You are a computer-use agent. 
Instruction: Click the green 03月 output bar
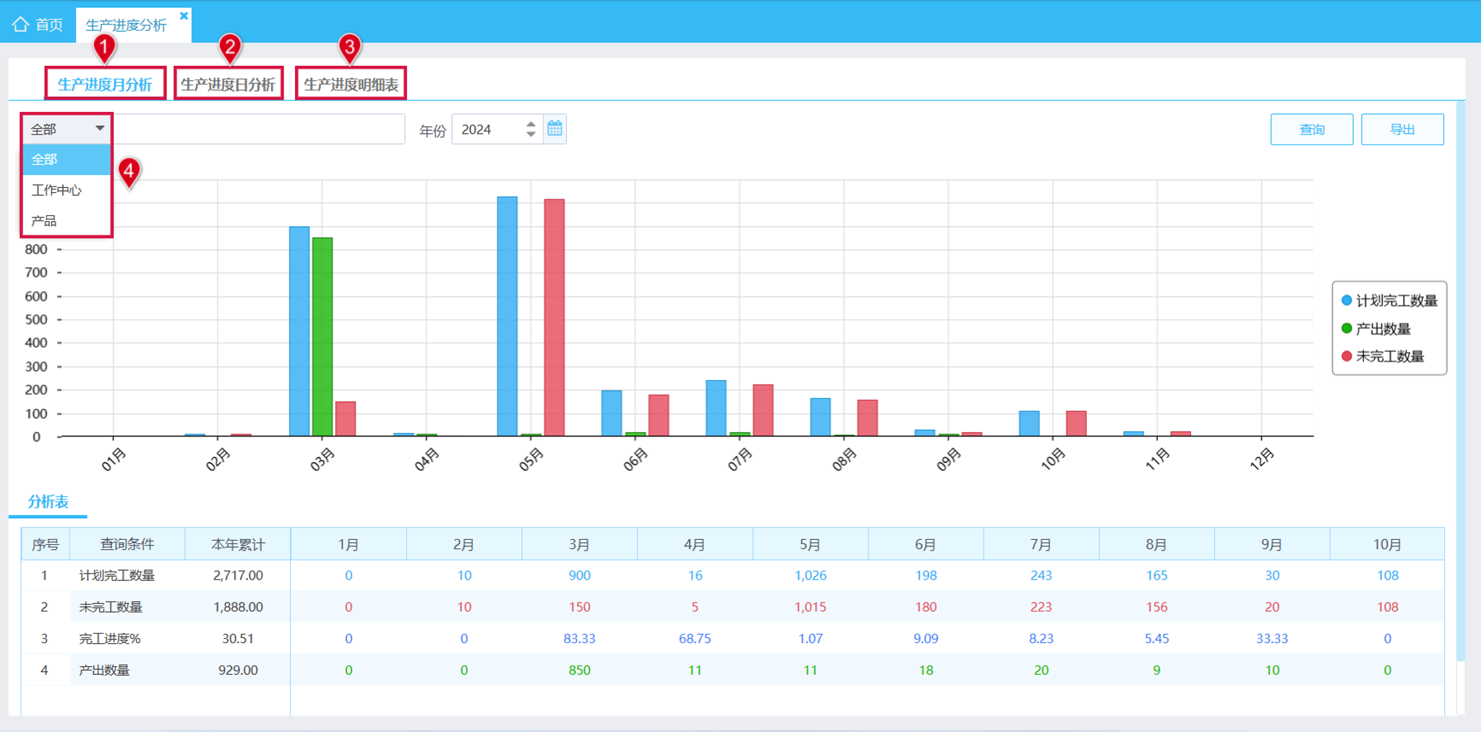pyautogui.click(x=323, y=337)
